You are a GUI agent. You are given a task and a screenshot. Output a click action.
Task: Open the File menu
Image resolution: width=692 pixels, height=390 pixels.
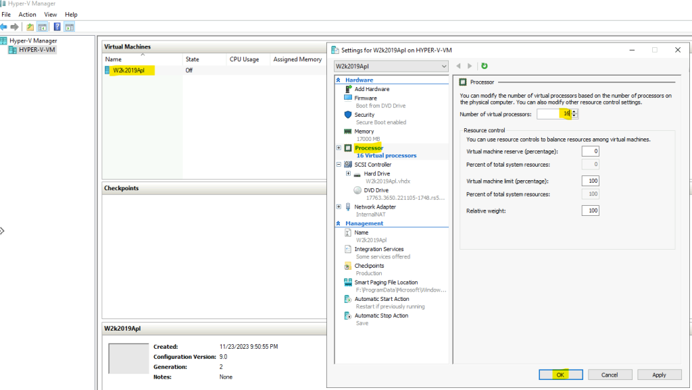tap(6, 15)
